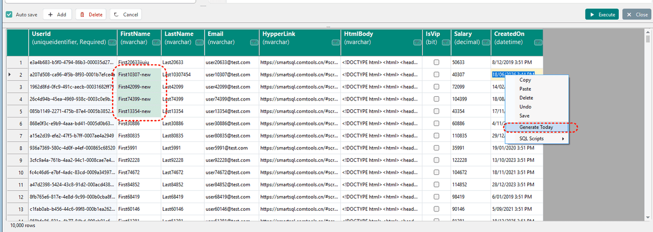Choose Delete from context menu

click(537, 98)
